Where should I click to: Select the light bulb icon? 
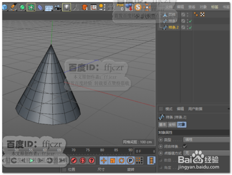[x=67, y=7]
